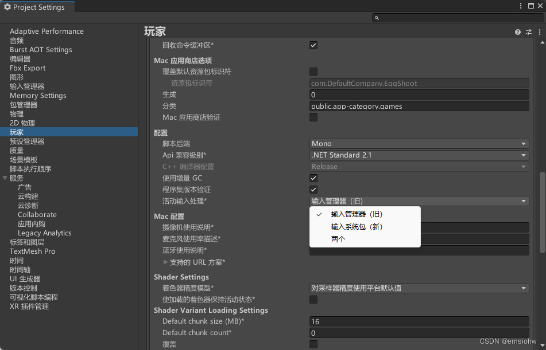
Task: Open Burst AOT Settings
Action: [41, 50]
